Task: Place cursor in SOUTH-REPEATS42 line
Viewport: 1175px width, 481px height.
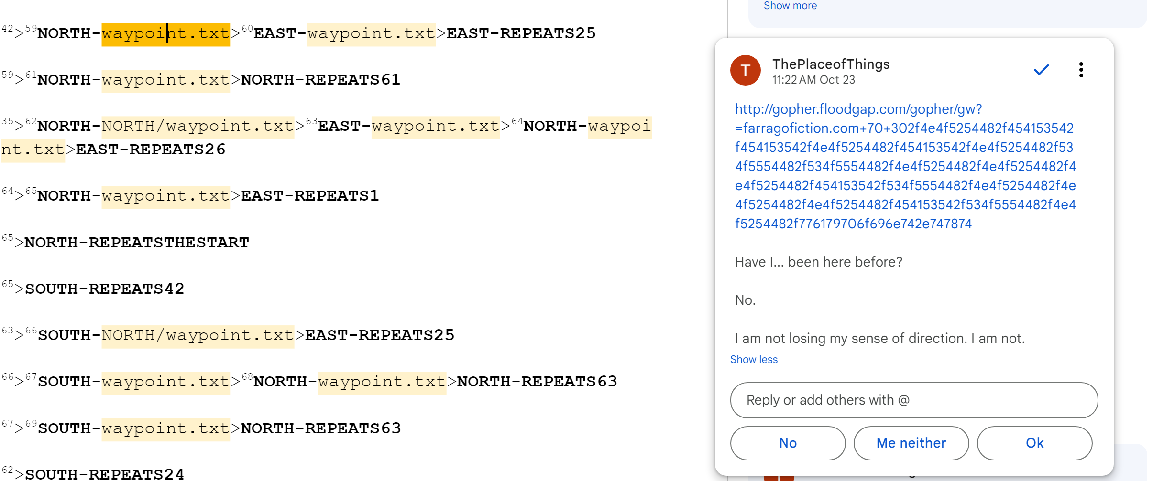Action: (x=104, y=289)
